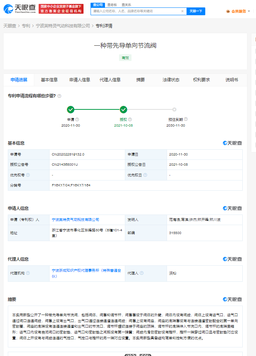This screenshot has height=356, width=256.
Task: Click the green checkmark on 申请 step
Action: click(70, 109)
